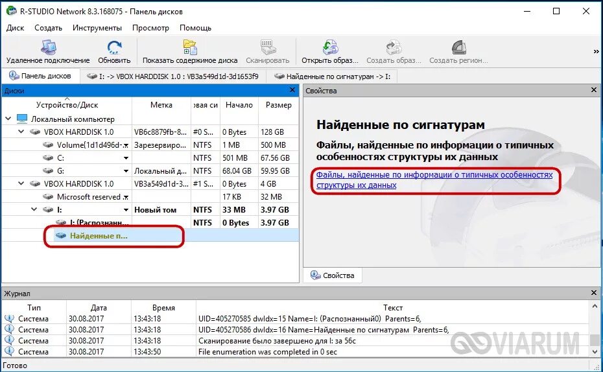This screenshot has height=372, width=603.
Task: Click the Текст log column header
Action: point(393,307)
